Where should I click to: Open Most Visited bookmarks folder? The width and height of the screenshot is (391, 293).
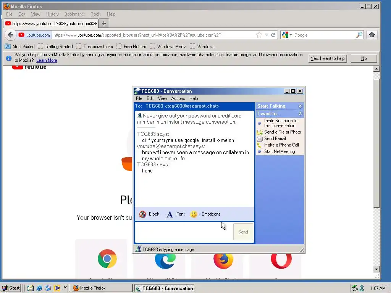(20, 46)
